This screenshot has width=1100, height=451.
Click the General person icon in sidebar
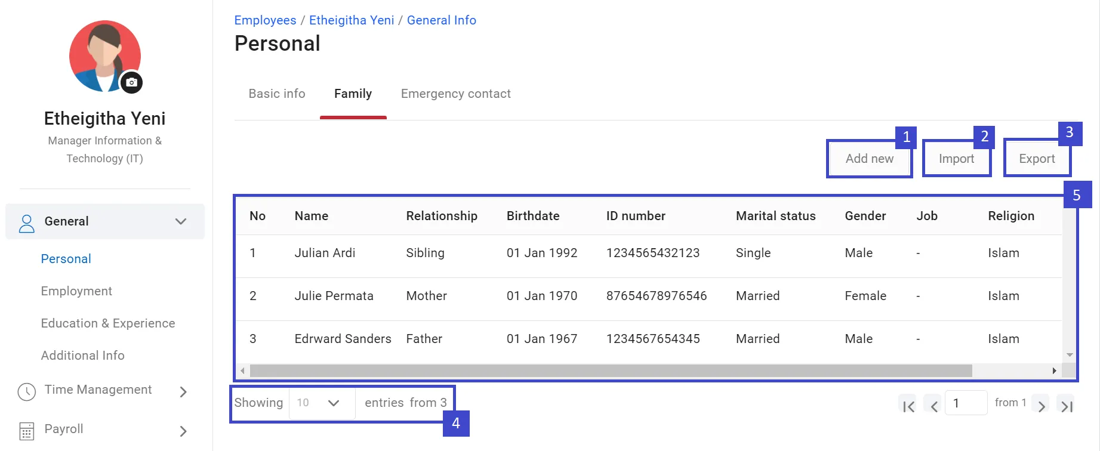tap(27, 223)
